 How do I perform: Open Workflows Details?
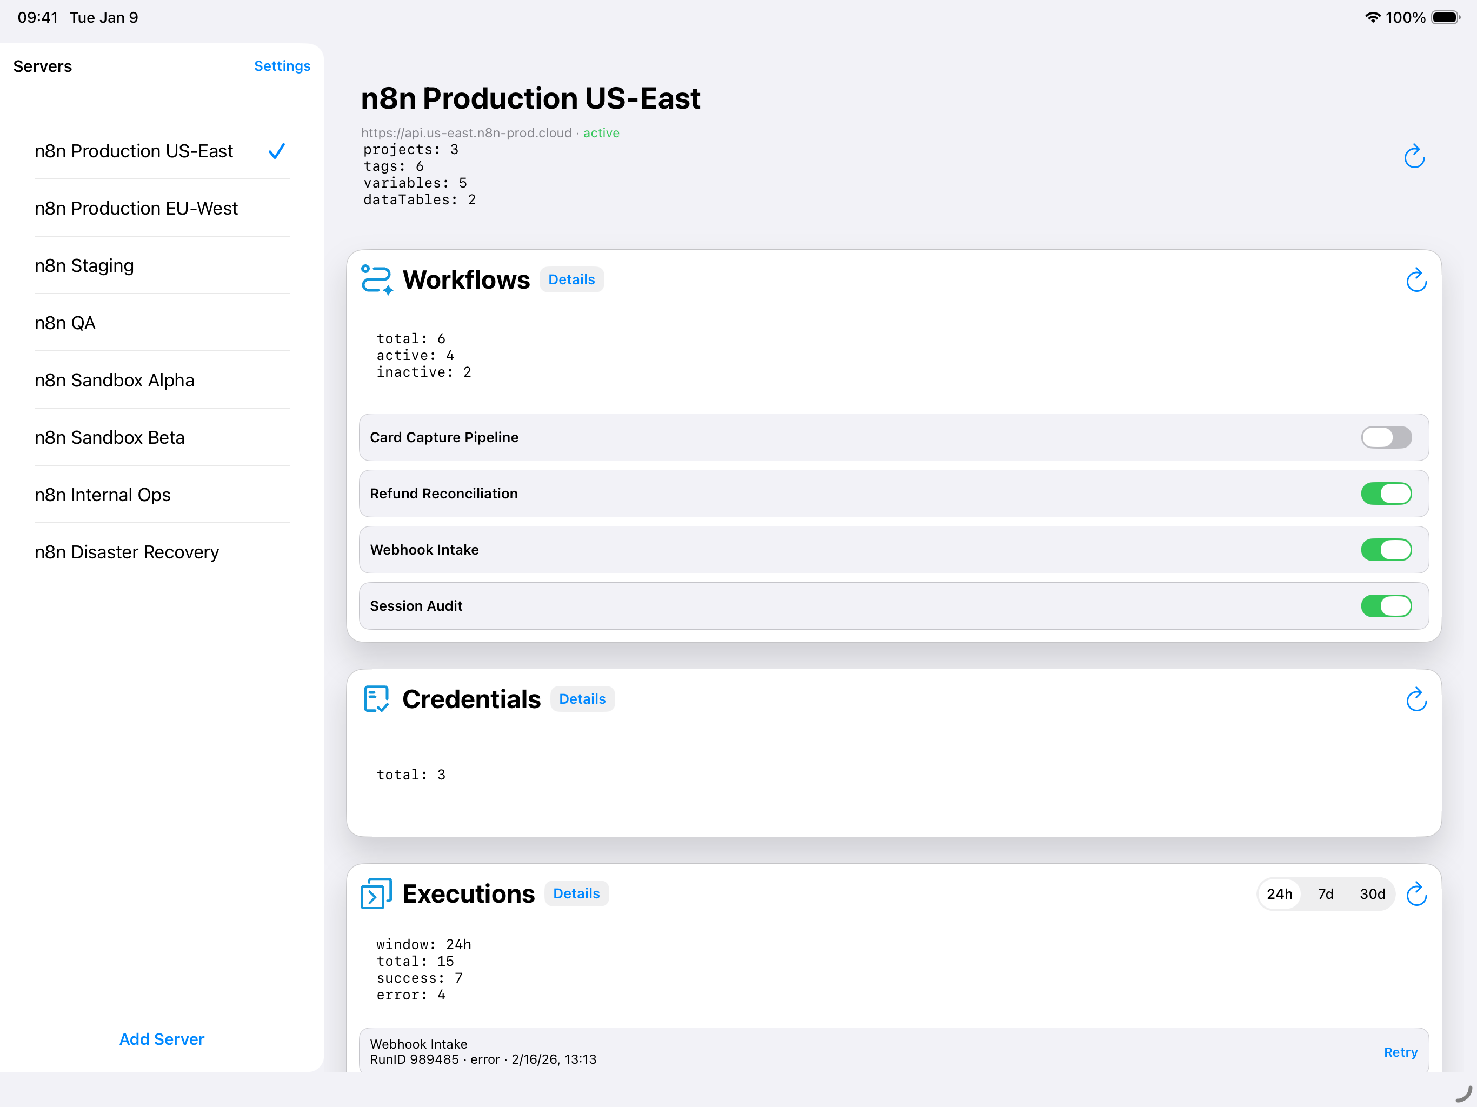coord(571,280)
